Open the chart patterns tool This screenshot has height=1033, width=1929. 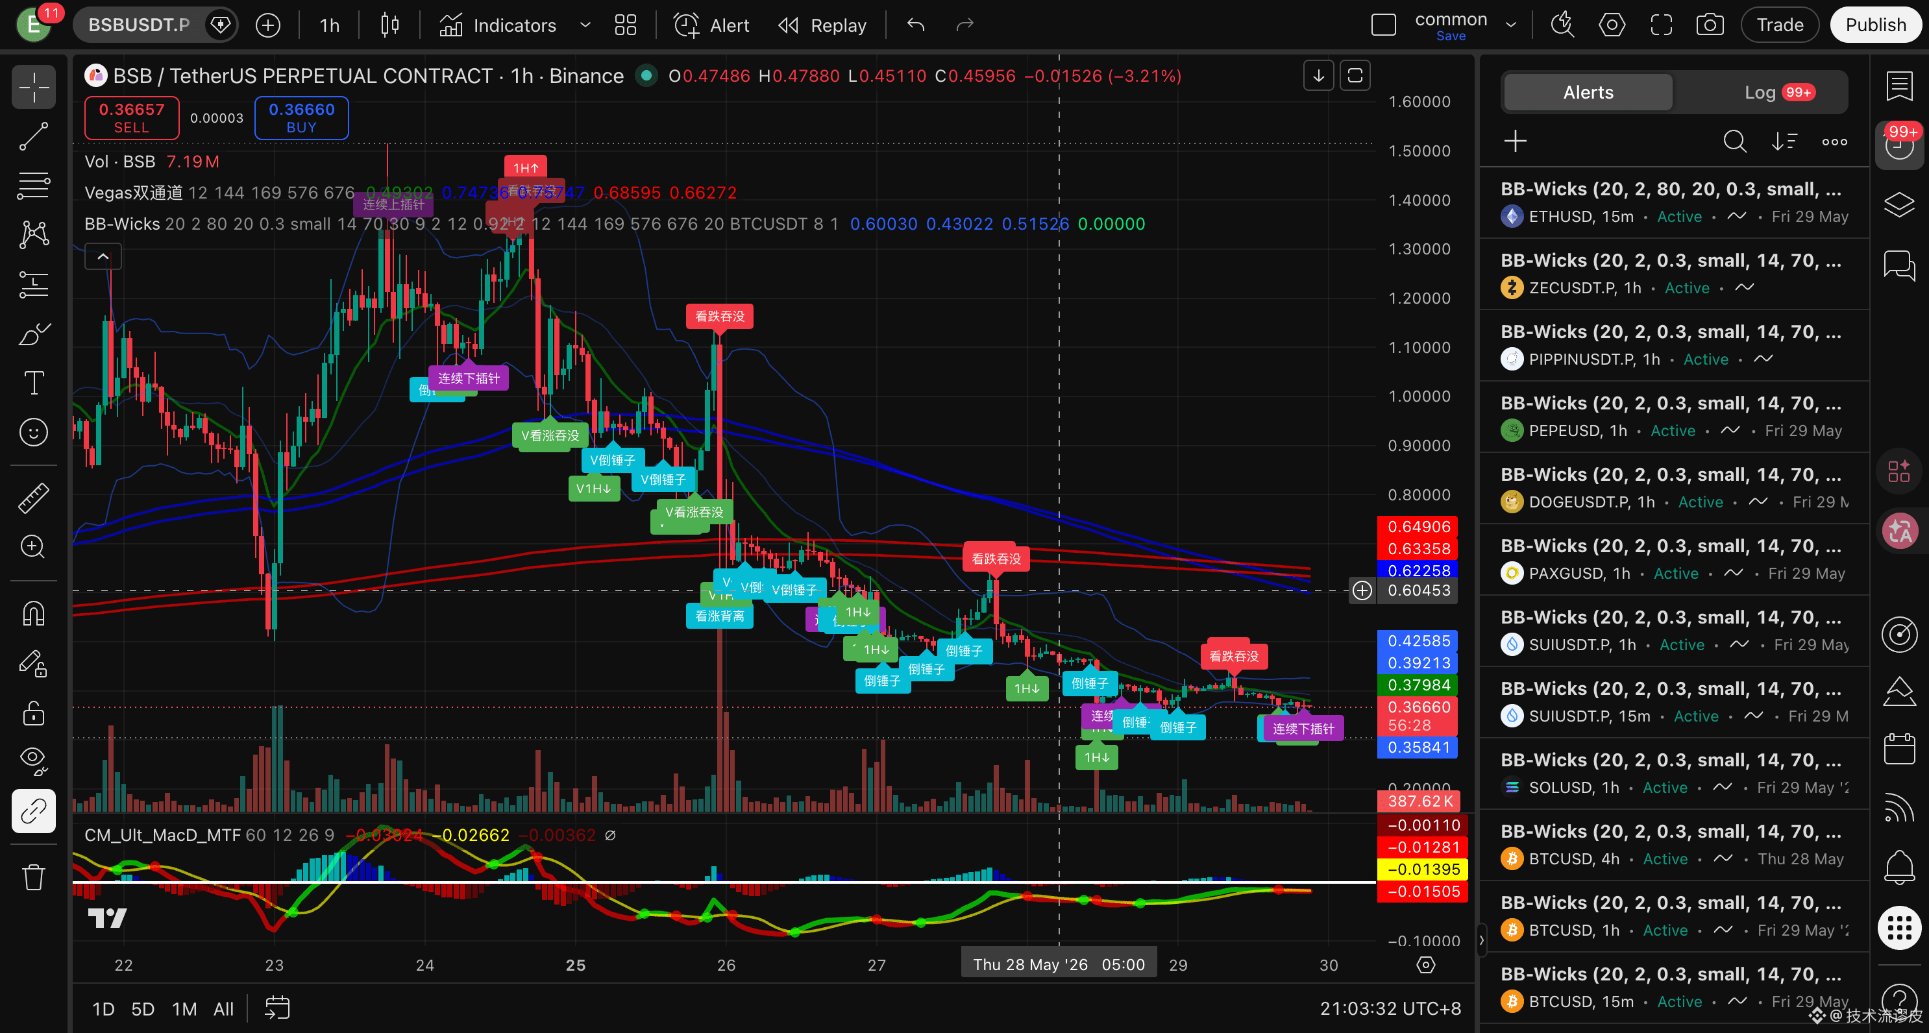[x=34, y=235]
